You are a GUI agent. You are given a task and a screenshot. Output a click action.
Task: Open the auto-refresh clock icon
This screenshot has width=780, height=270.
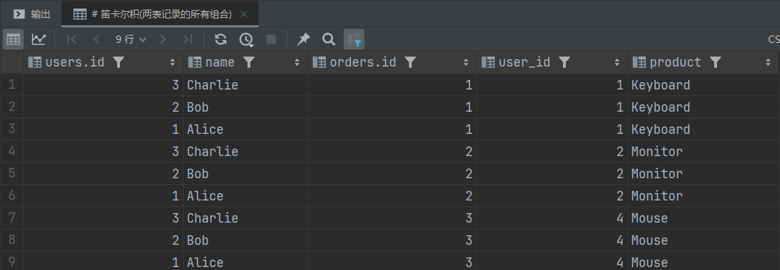pyautogui.click(x=246, y=39)
